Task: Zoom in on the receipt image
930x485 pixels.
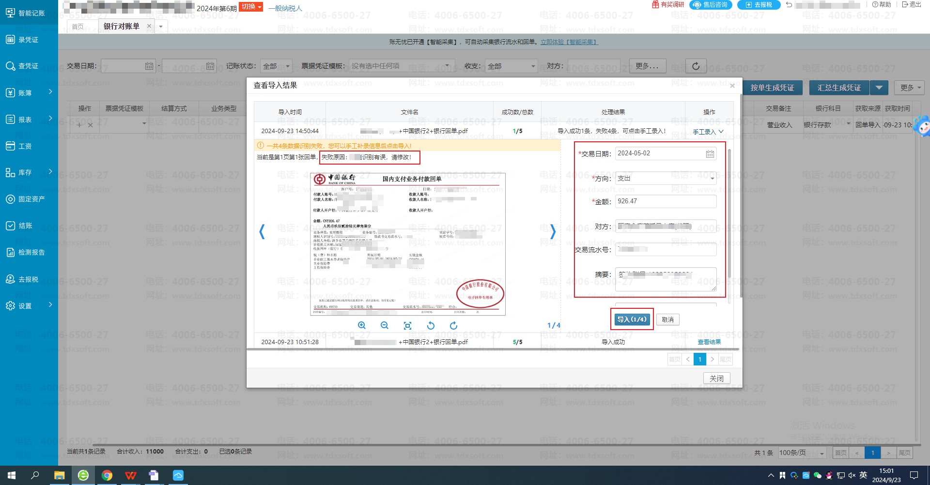Action: 361,326
